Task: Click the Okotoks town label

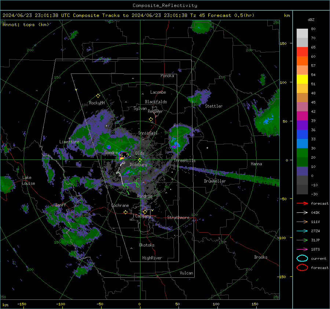Action: [x=147, y=245]
